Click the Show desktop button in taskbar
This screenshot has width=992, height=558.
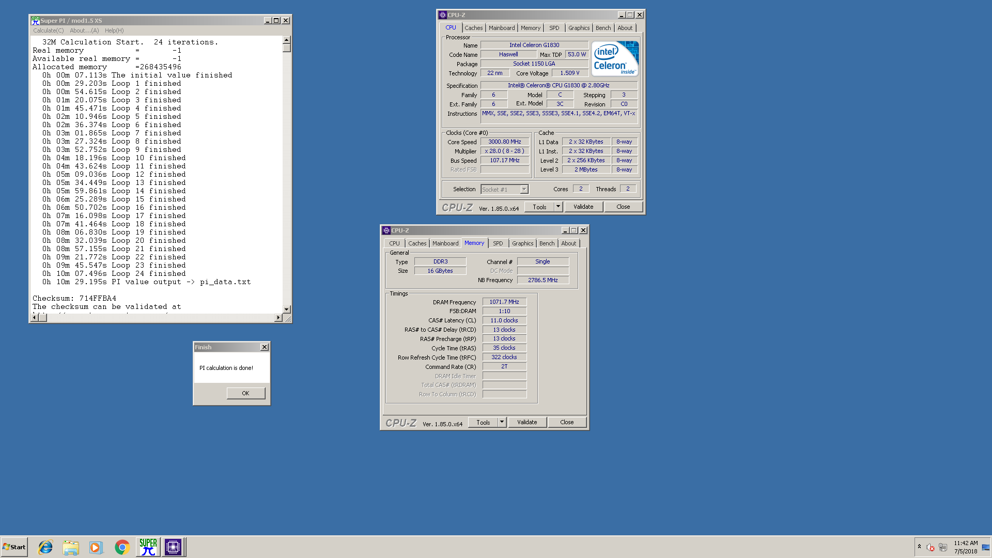tap(986, 547)
